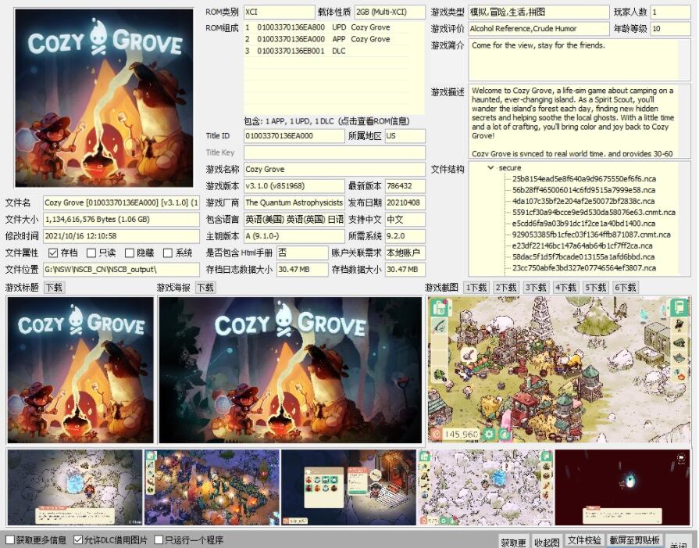
Task: Open the night-lit campsite screenshot thumbnail
Action: [212, 487]
